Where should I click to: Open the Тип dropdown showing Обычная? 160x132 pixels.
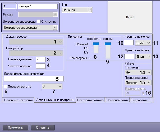(x=77, y=10)
